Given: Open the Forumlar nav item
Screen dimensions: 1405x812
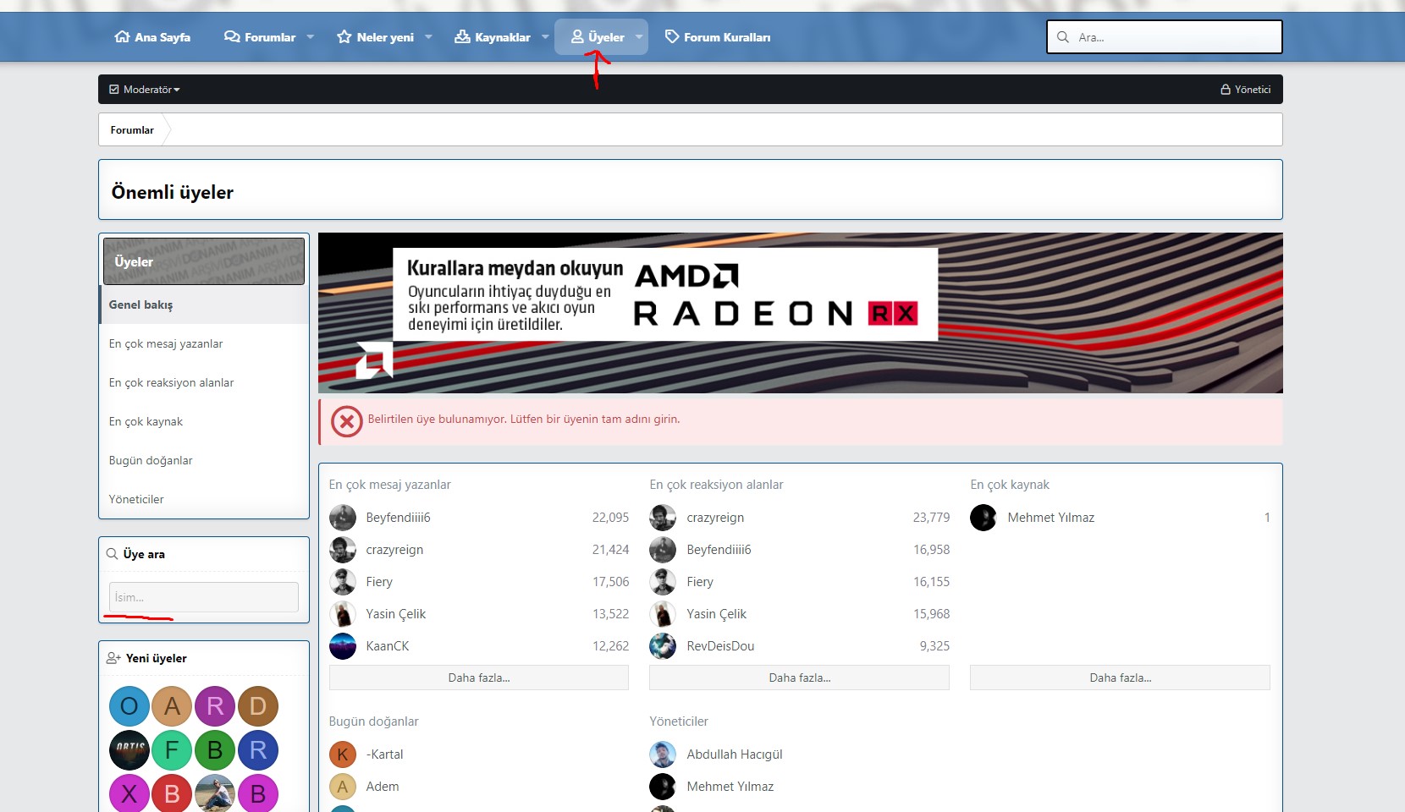Looking at the screenshot, I should [260, 37].
